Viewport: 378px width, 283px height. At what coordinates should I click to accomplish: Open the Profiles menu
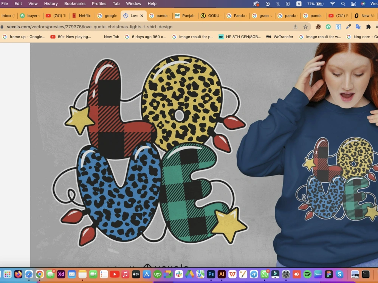[99, 4]
